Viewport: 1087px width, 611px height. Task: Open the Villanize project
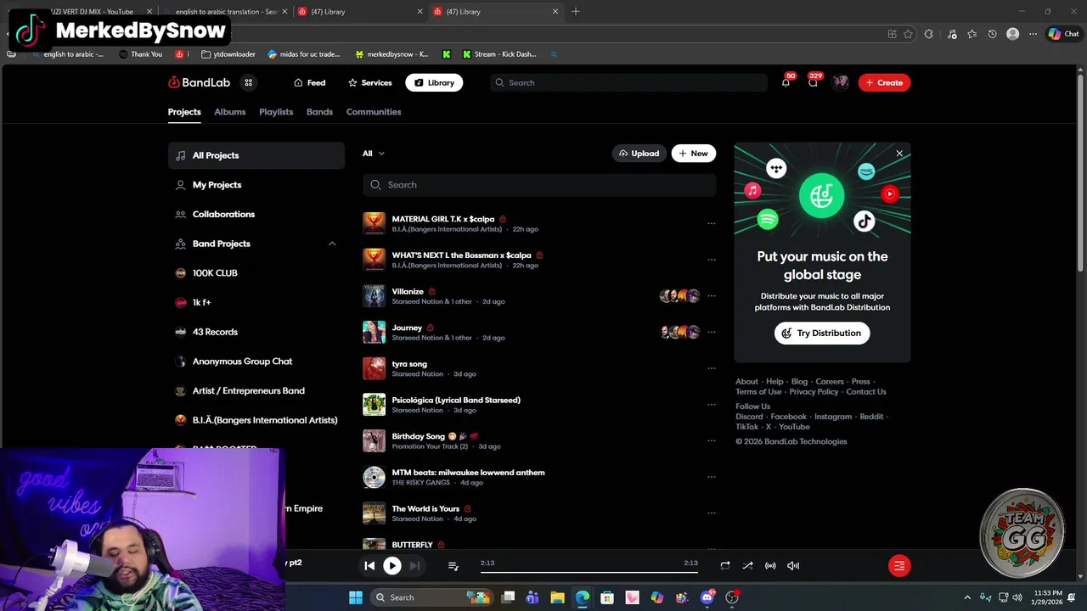tap(408, 291)
